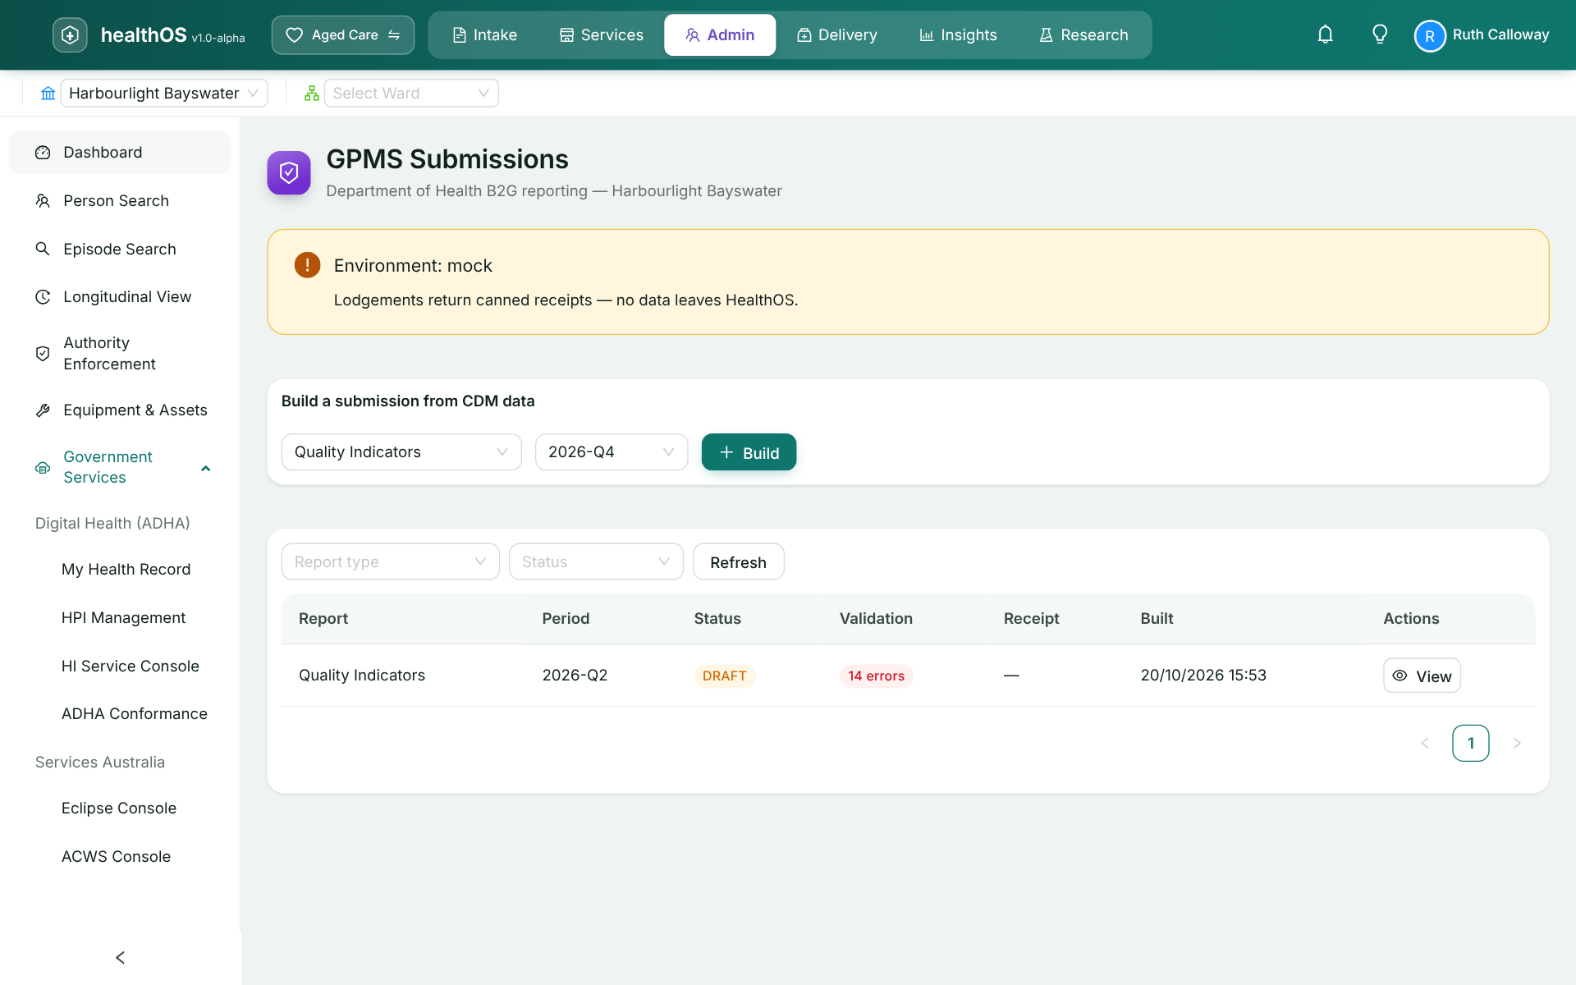Click the ward hierarchy icon
The height and width of the screenshot is (985, 1576).
pyautogui.click(x=311, y=94)
